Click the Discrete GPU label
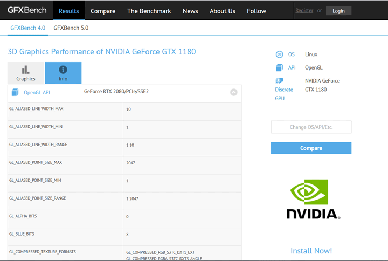 (x=284, y=94)
